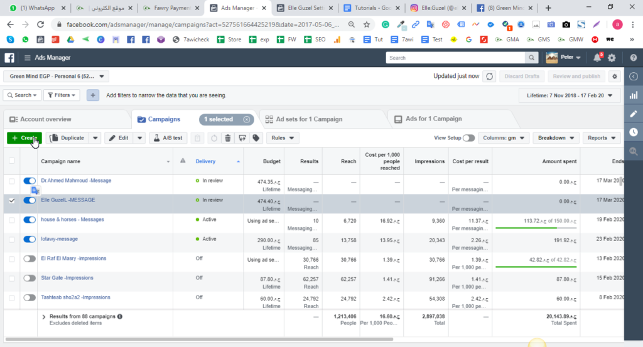Open the Green Mind EGP account dropdown

tap(56, 76)
